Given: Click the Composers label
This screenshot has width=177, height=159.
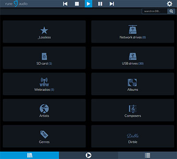Looking at the screenshot, I should [x=133, y=116].
